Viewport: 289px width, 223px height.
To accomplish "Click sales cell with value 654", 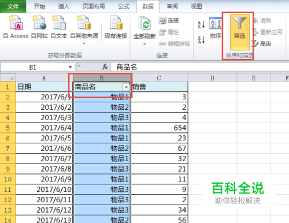I will coord(159,128).
